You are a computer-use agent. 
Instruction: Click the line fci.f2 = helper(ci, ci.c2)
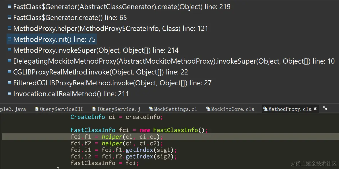coord(117,143)
